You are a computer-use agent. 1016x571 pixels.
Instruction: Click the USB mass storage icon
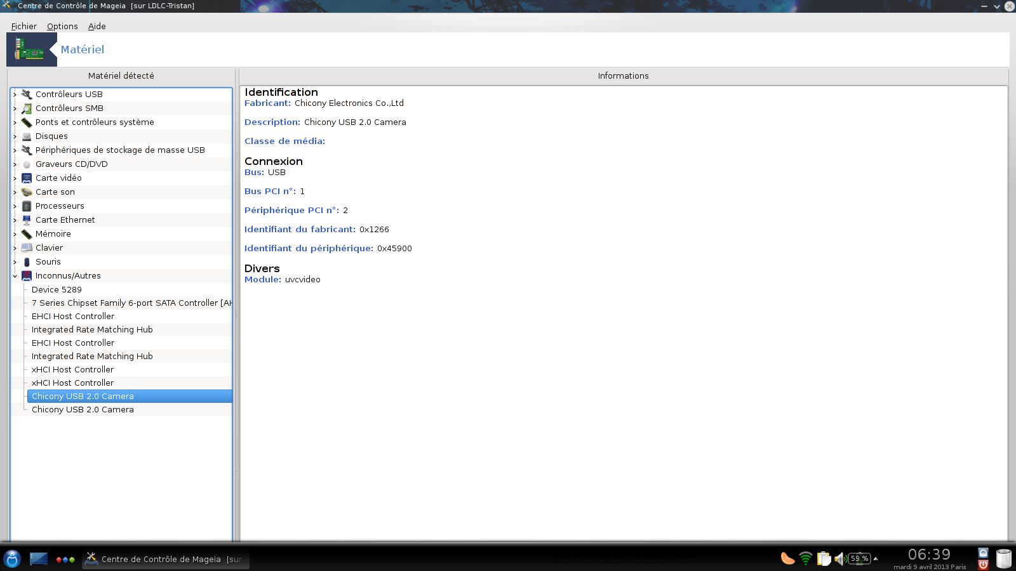[27, 150]
